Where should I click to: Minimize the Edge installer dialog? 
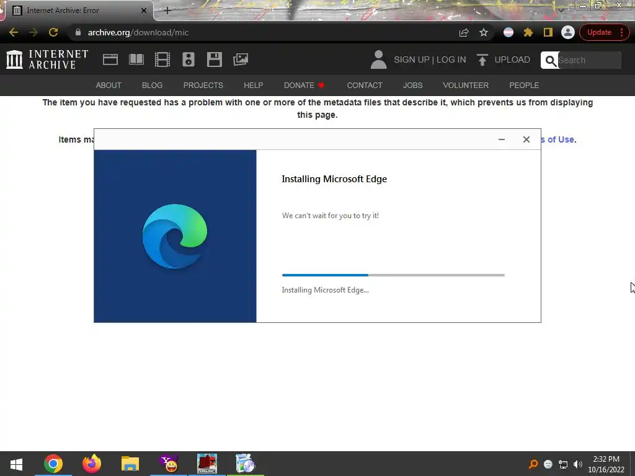[501, 139]
